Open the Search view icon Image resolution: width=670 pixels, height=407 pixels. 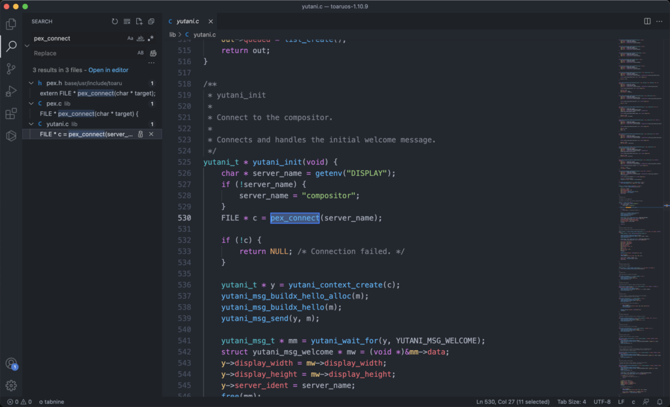[x=11, y=46]
